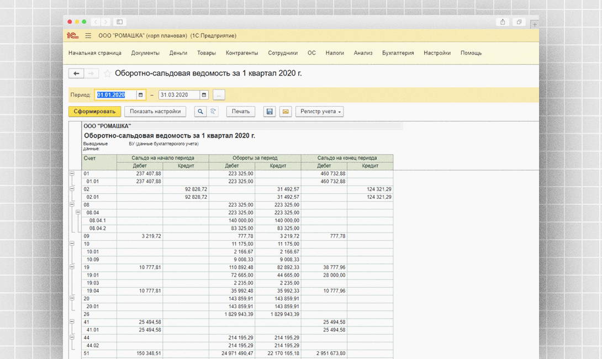Select the account 51 row label

[86, 353]
